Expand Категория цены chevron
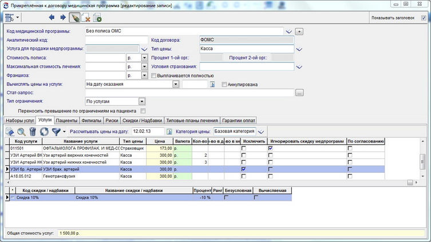This screenshot has width=431, height=242. coord(261,132)
